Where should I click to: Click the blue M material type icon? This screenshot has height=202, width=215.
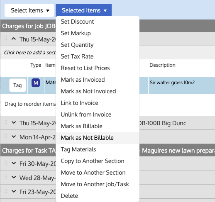pyautogui.click(x=36, y=83)
